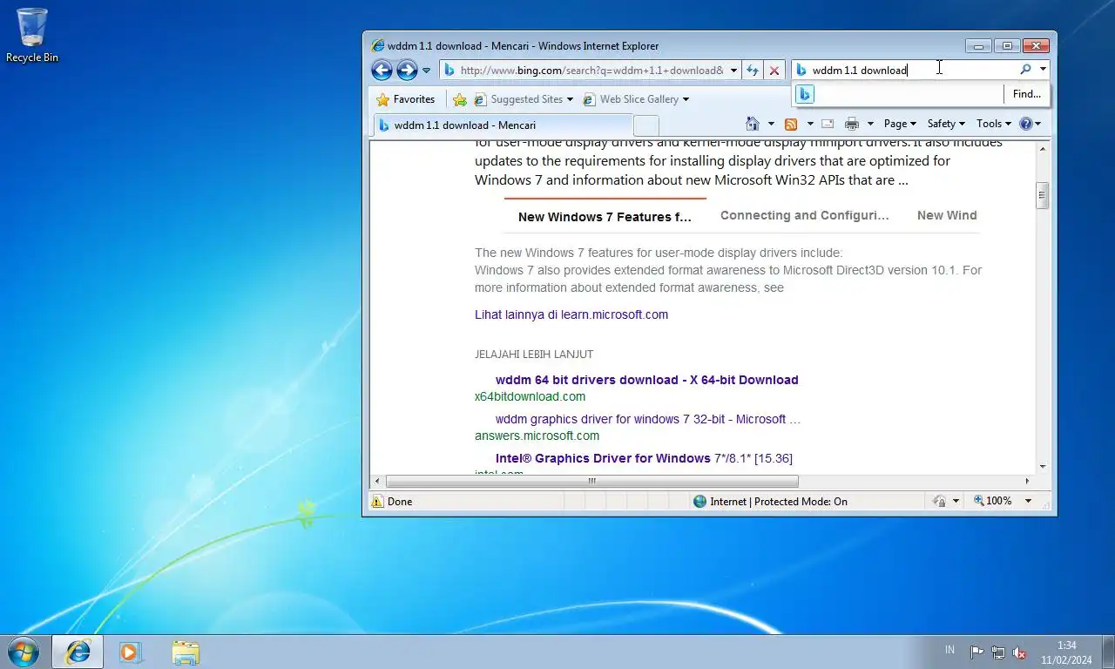
Task: Open Windows Media Player from the taskbar
Action: click(131, 652)
